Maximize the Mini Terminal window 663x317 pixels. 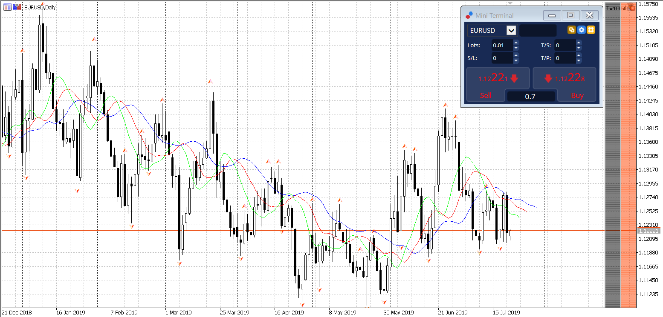(570, 15)
